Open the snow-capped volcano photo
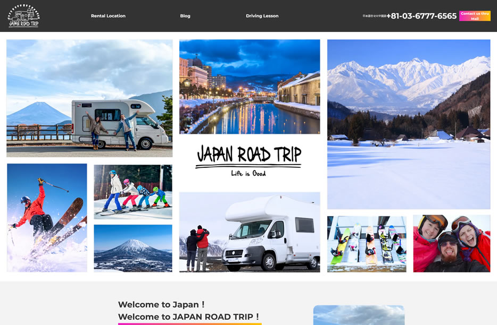The height and width of the screenshot is (325, 497). (x=133, y=248)
